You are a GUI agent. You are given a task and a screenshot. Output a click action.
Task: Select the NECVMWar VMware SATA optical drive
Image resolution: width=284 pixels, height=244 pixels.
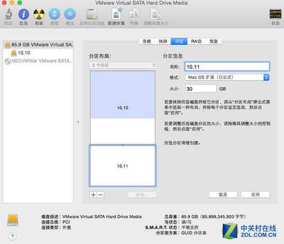pos(38,61)
